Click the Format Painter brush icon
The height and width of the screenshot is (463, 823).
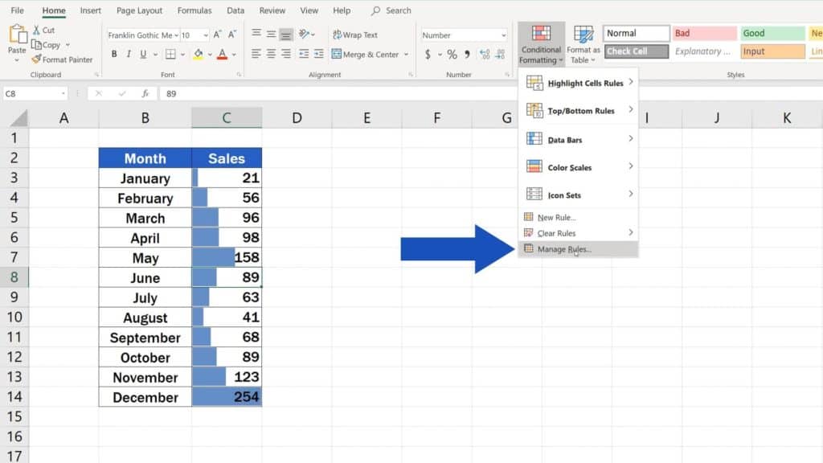(36, 59)
